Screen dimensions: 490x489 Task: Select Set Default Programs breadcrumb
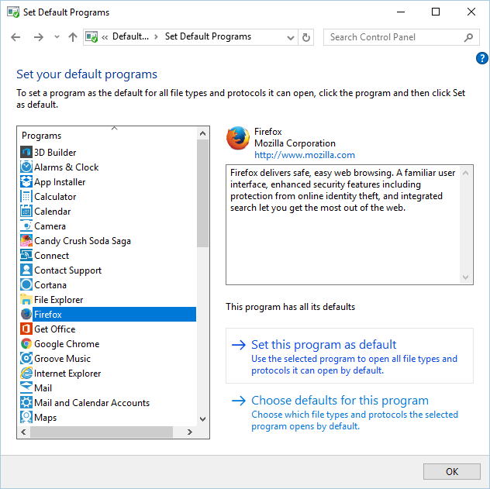click(x=208, y=36)
